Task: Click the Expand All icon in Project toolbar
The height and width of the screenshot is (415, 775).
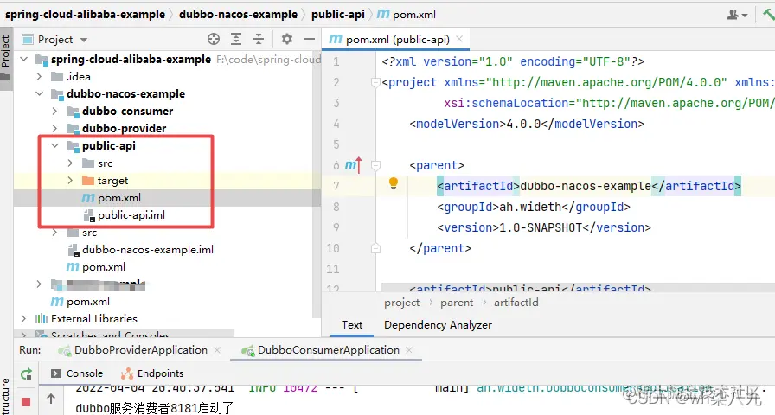Action: pyautogui.click(x=236, y=40)
